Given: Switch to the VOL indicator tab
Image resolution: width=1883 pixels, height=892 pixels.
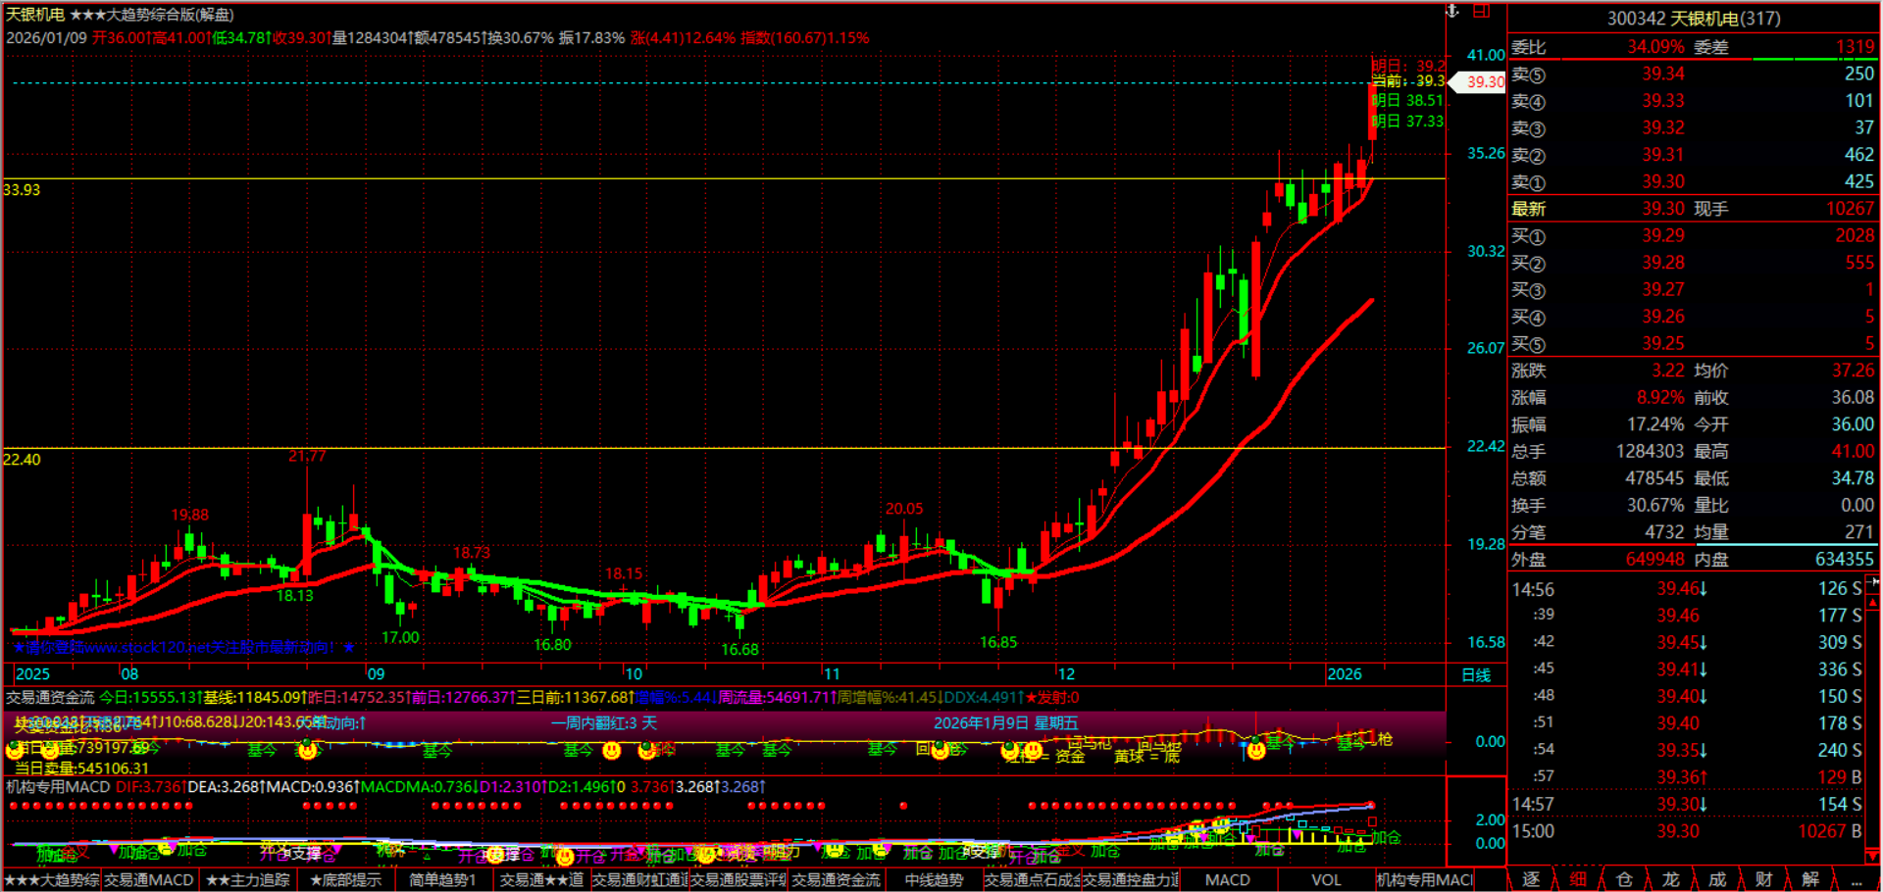Looking at the screenshot, I should point(1326,880).
